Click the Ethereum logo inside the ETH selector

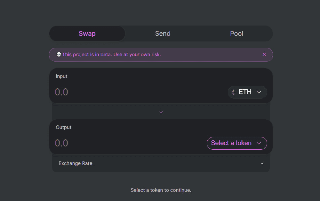click(233, 92)
